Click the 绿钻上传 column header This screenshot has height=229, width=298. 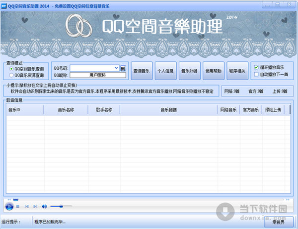(273, 110)
